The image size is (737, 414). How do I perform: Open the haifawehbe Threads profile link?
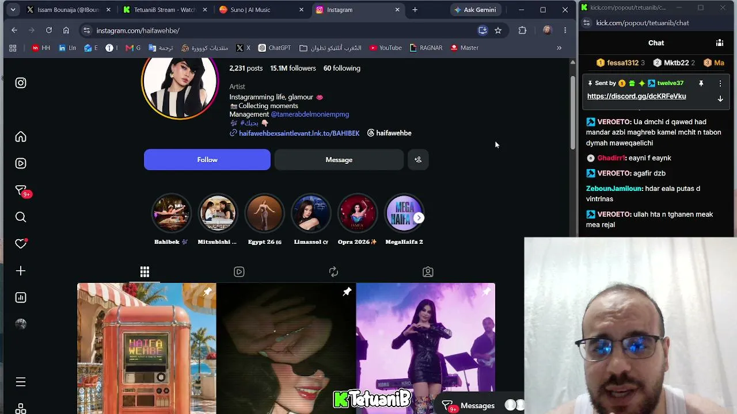[389, 133]
